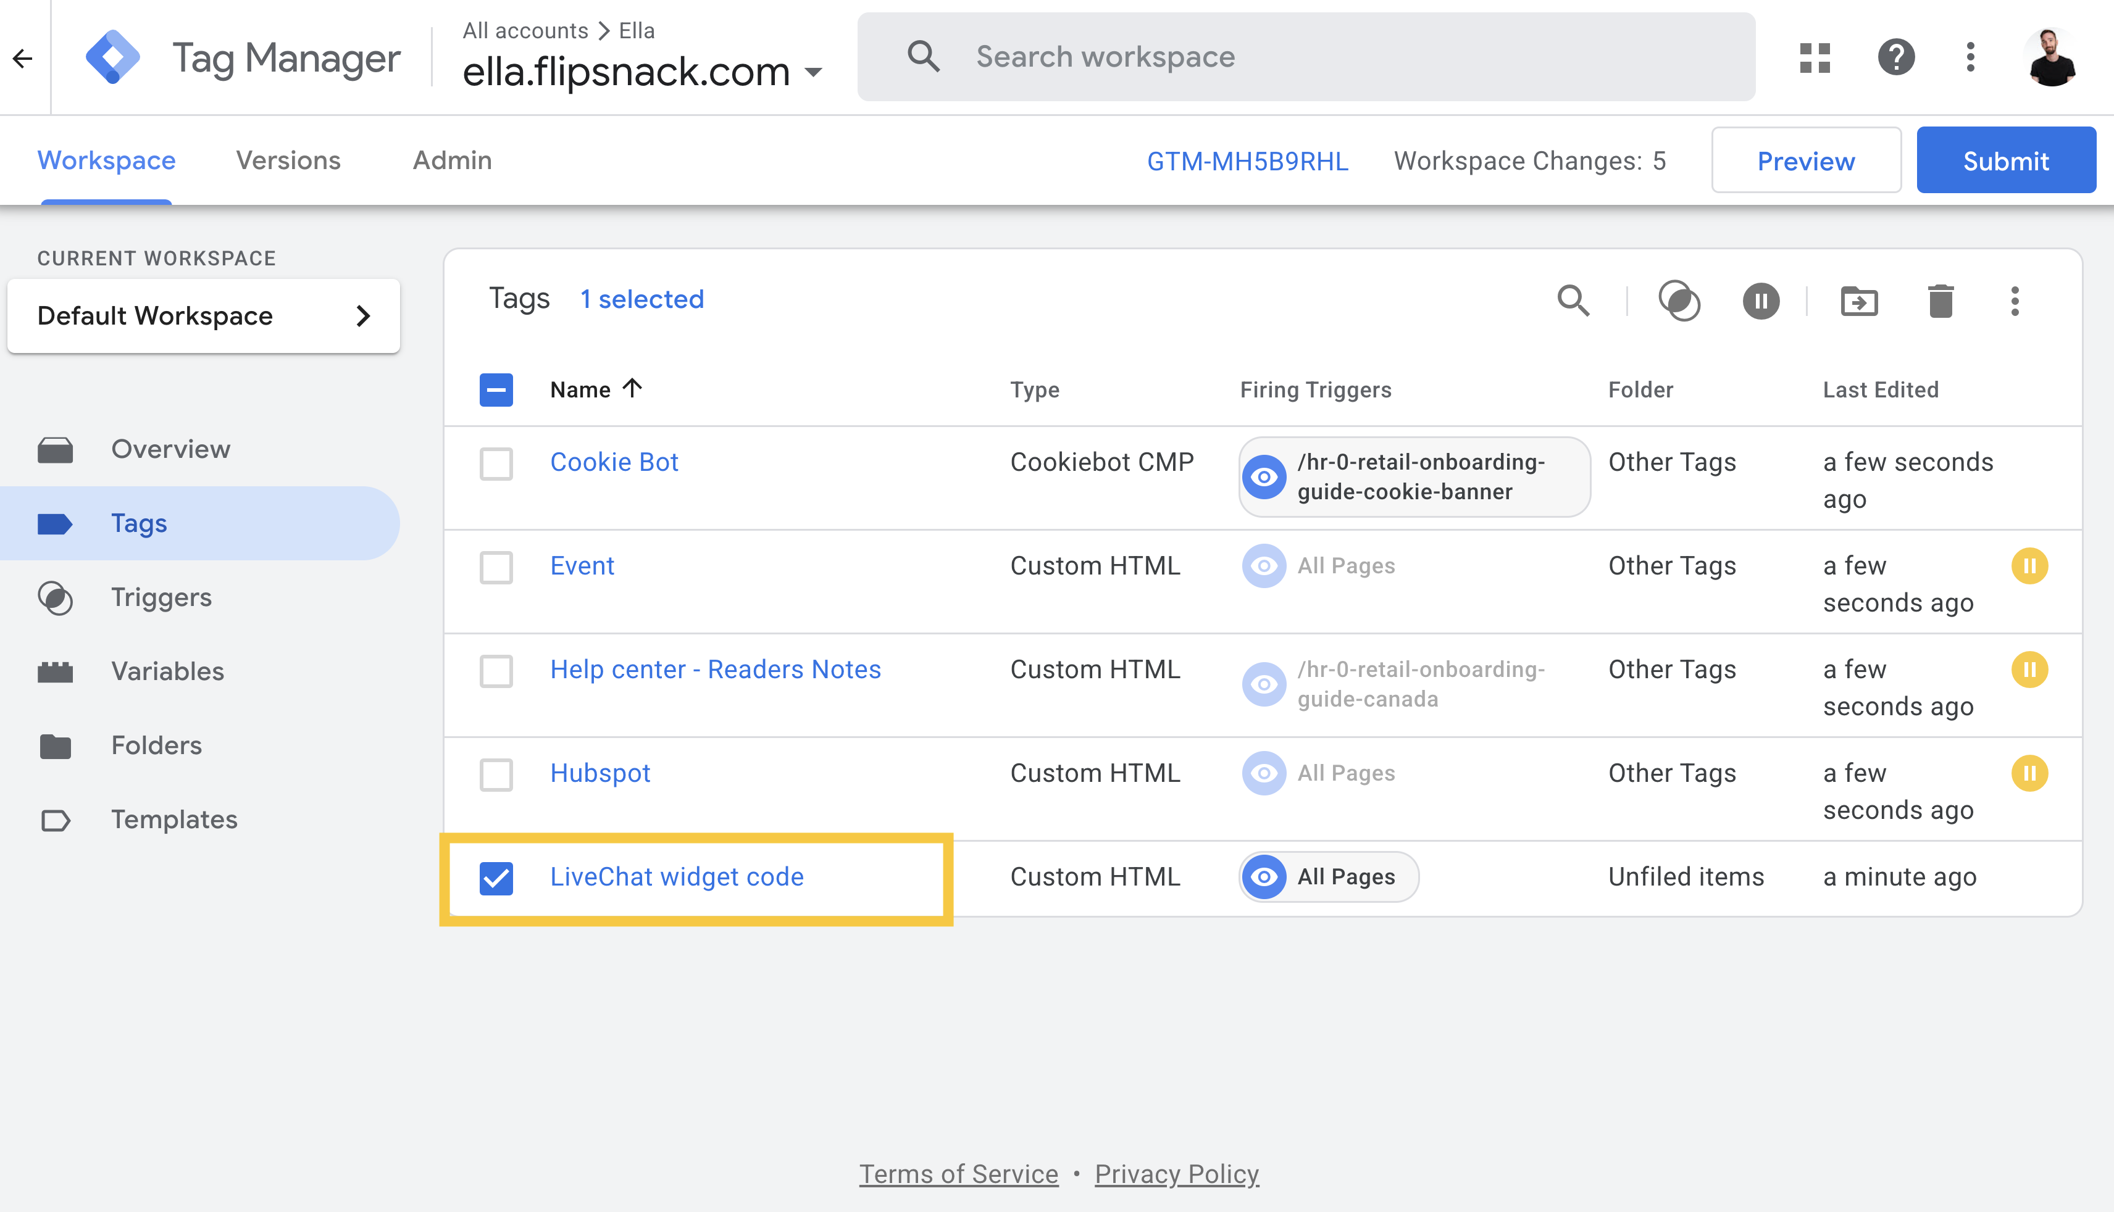Open Tags table more actions menu

click(2015, 301)
